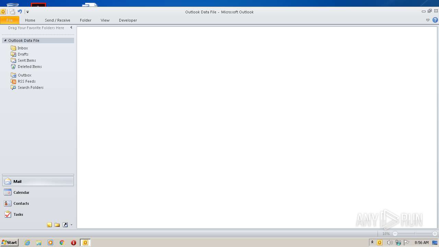This screenshot has width=439, height=247.
Task: Collapse the navigation pane with the arrow
Action: click(71, 28)
